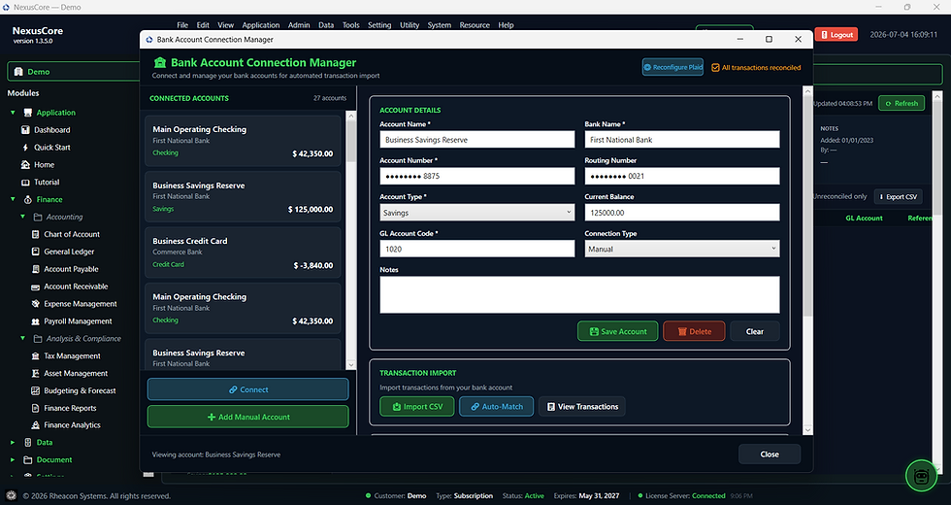This screenshot has height=505, width=951.
Task: Click the View Transactions button
Action: coord(581,407)
